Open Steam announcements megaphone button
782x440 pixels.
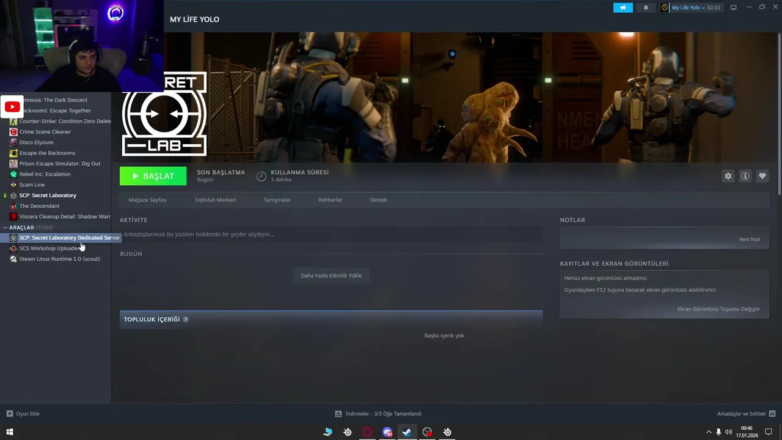(623, 7)
